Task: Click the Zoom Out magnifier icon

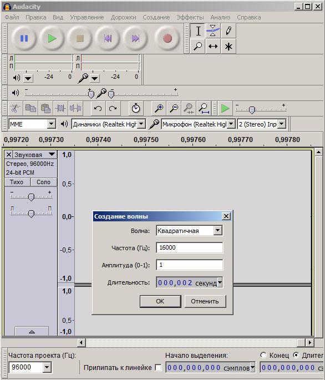Action: (x=174, y=108)
